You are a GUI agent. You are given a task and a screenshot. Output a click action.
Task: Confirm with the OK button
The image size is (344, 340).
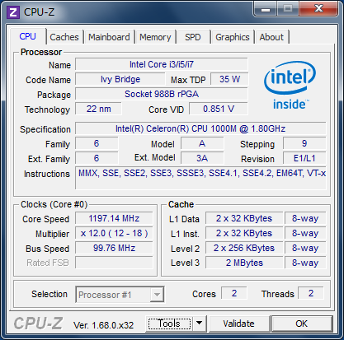(302, 324)
